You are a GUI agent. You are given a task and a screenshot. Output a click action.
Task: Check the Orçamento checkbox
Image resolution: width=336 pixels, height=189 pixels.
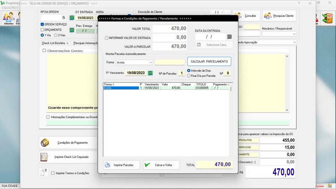[x=42, y=30]
